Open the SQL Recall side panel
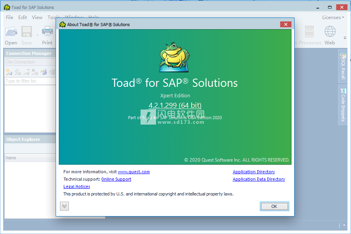 pos(342,67)
